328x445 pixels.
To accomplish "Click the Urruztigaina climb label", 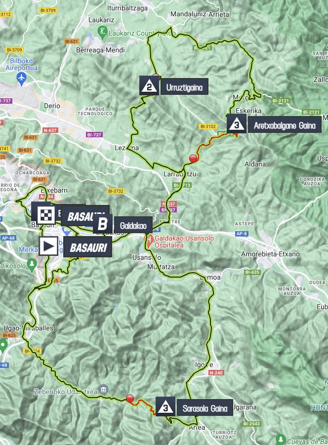I will click(184, 87).
